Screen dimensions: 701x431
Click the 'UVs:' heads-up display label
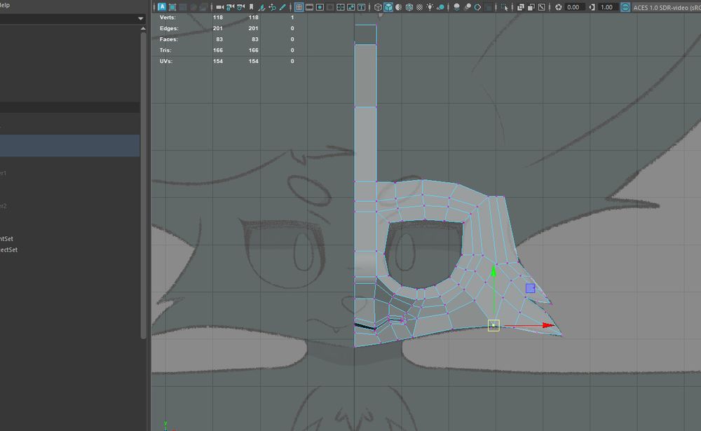click(x=166, y=61)
